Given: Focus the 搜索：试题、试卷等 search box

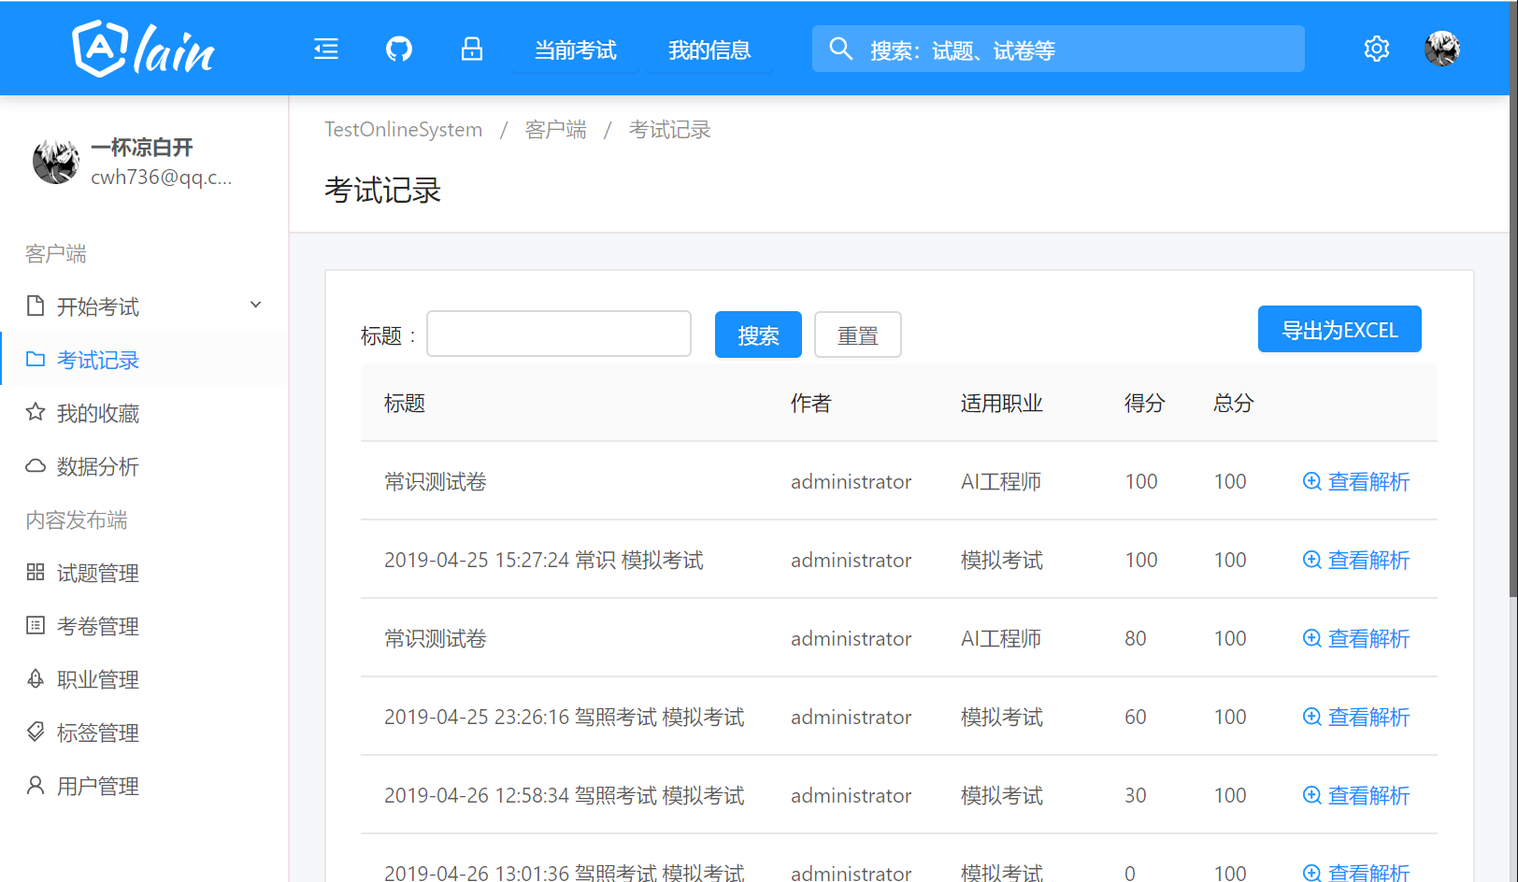Looking at the screenshot, I should point(1058,49).
